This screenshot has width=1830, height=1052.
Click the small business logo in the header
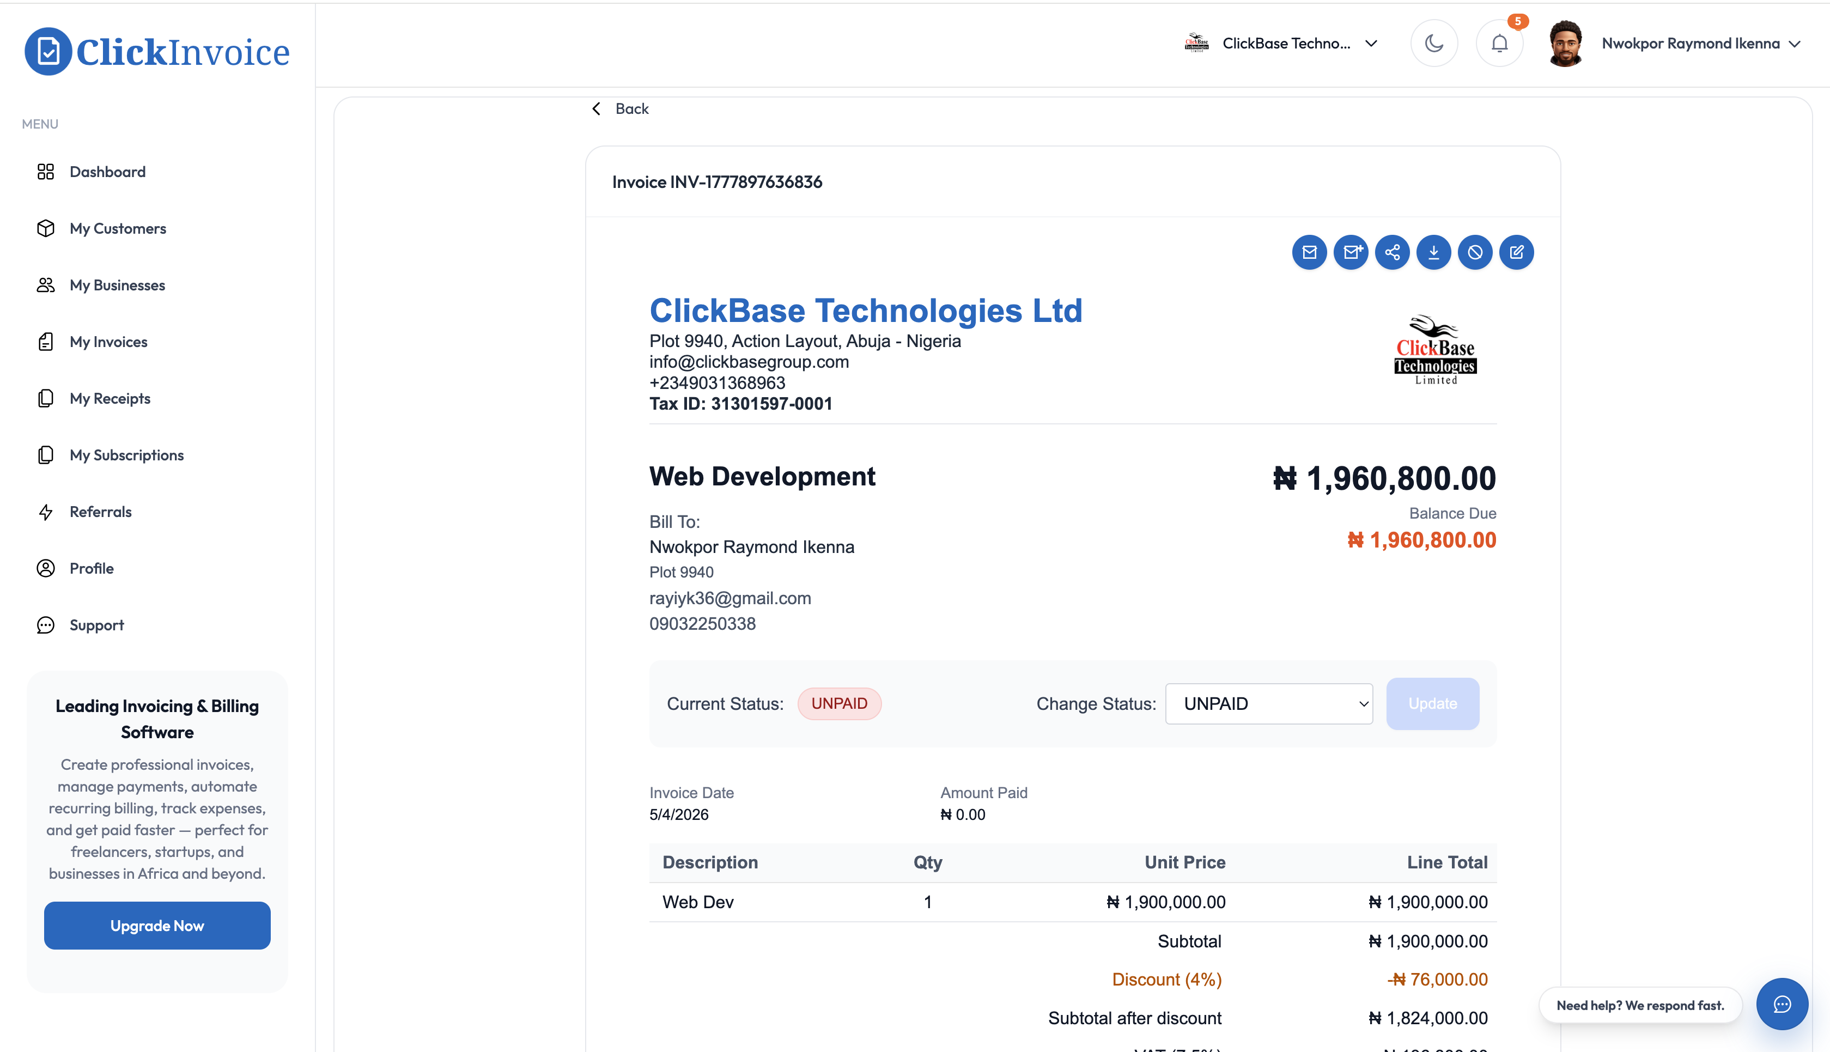tap(1196, 44)
